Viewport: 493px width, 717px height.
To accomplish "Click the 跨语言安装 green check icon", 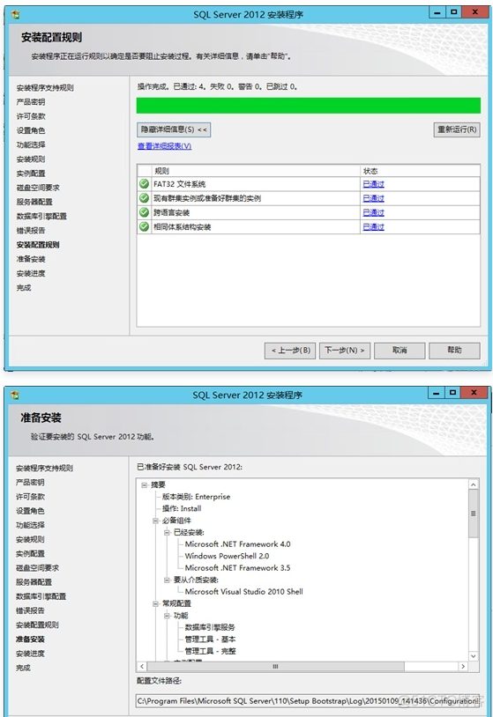I will coord(144,212).
